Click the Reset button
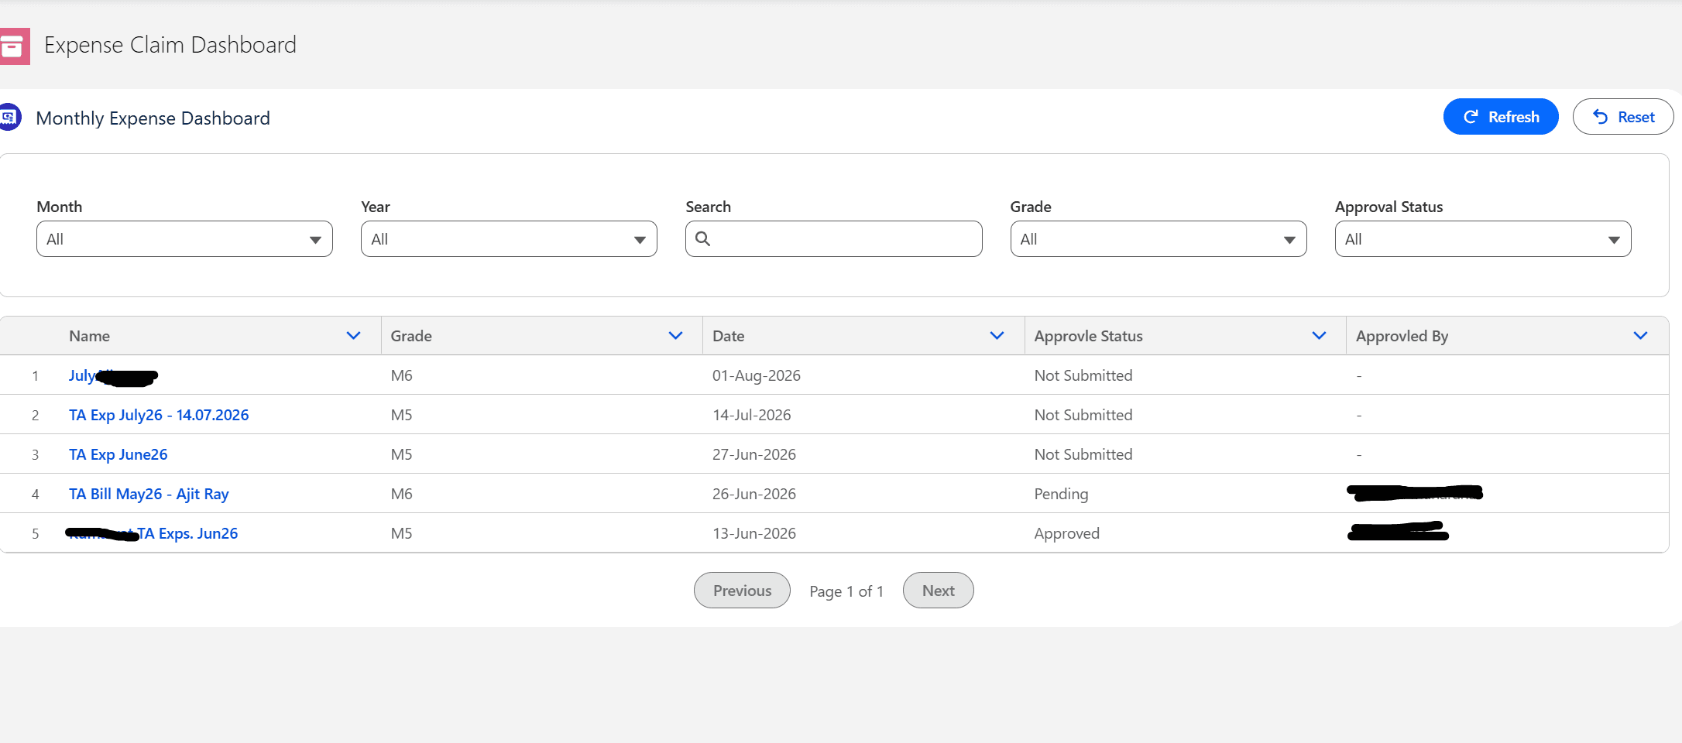 coord(1623,117)
